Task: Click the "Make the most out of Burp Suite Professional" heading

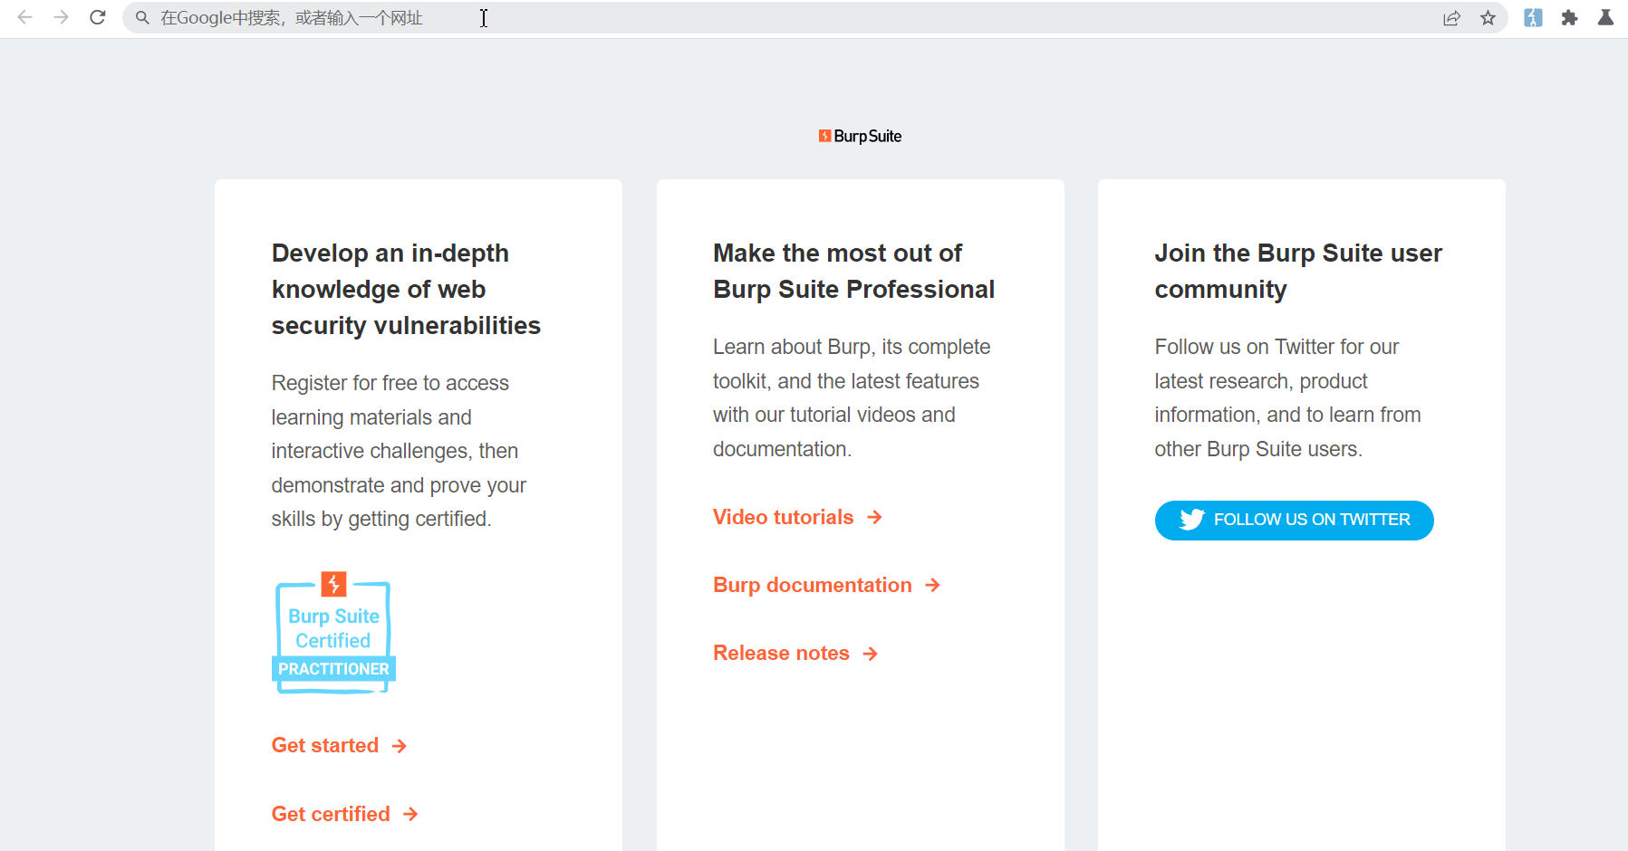Action: click(853, 271)
